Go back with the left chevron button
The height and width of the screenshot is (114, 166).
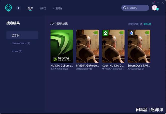pos(18,8)
